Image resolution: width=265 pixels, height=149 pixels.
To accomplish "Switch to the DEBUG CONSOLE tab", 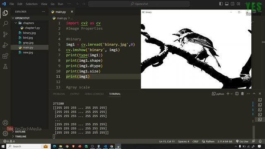I will pos(94,94).
